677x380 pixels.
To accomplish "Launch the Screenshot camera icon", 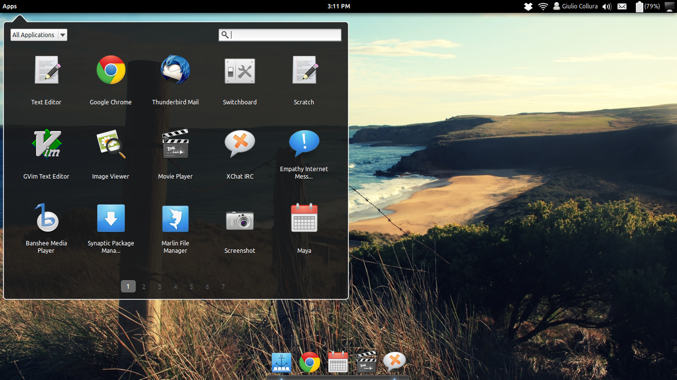I will point(240,220).
